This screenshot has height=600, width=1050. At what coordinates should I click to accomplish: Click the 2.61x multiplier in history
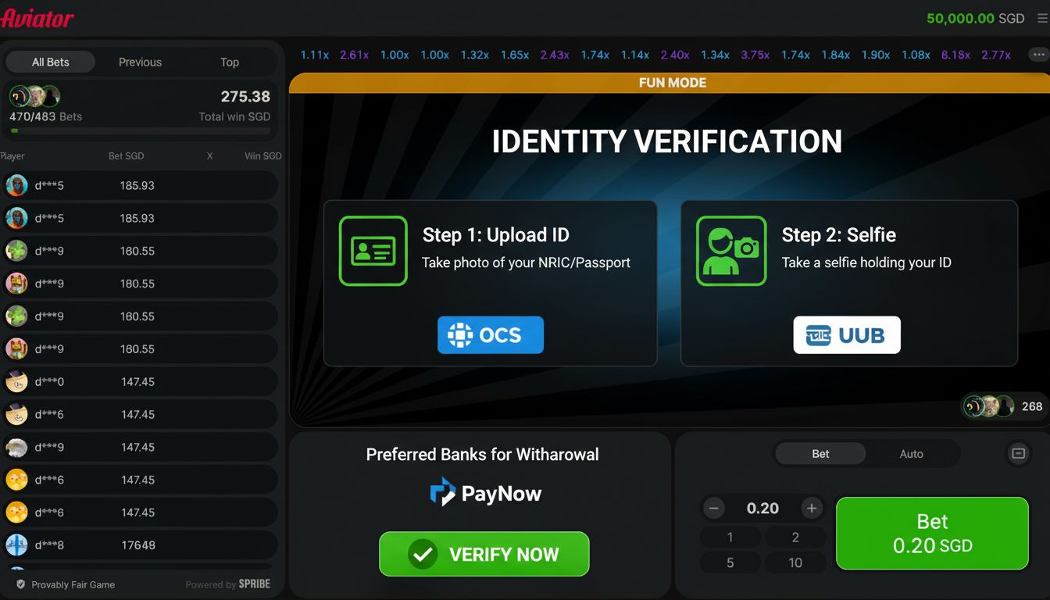tap(354, 55)
